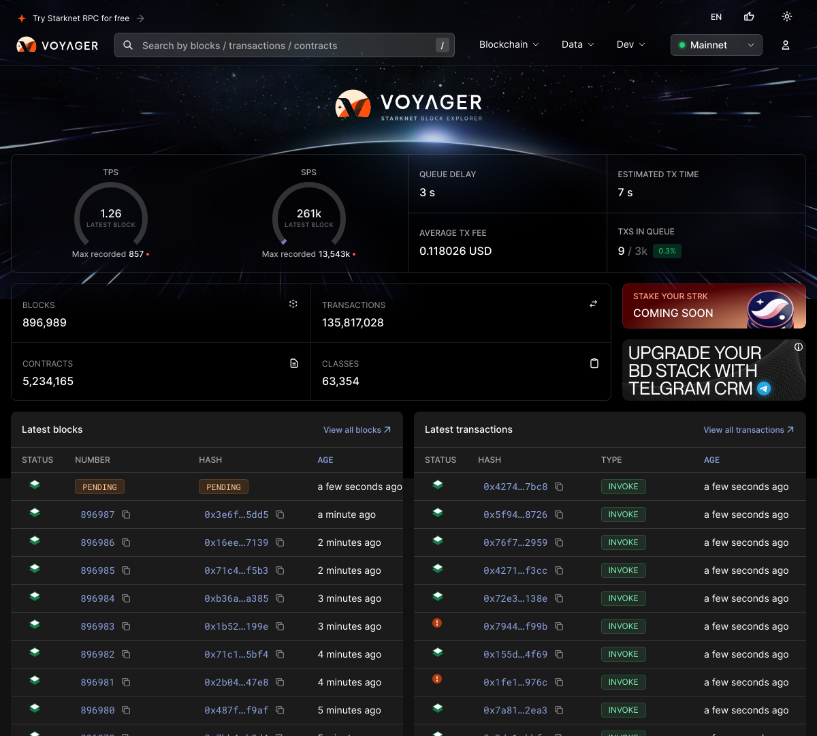Click the Contracts card document icon
Viewport: 817px width, 736px height.
tap(294, 363)
